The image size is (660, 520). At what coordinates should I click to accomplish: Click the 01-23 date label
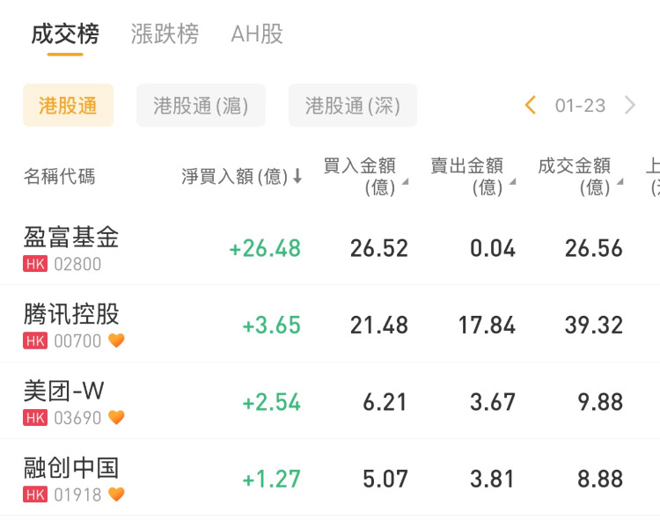[x=580, y=106]
